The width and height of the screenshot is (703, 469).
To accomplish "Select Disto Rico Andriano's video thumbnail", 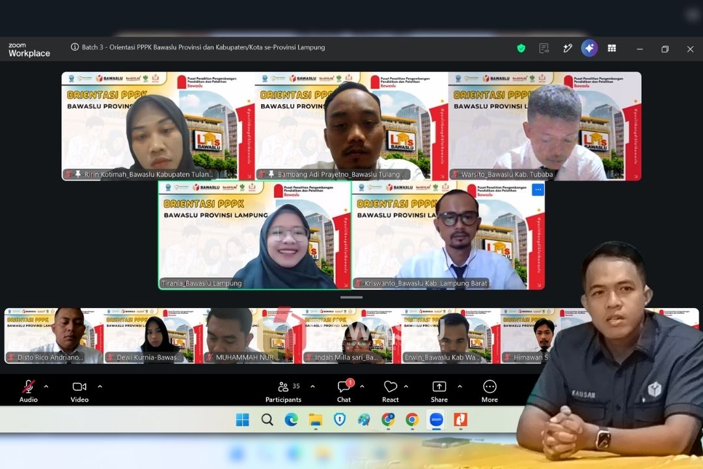I will pyautogui.click(x=54, y=335).
